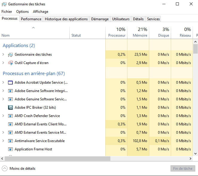
Task: Sort by Mémoire column header
Action: (x=138, y=32)
